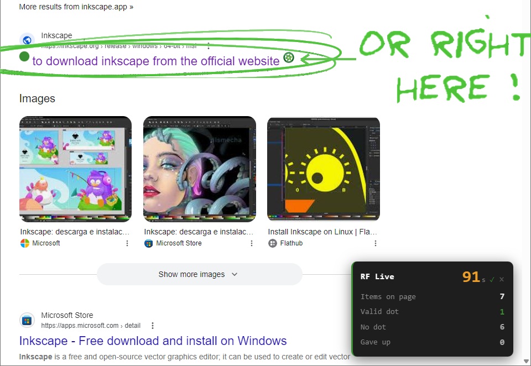Open the options dots for the Microsoft Store image card
Viewport: 531px width, 366px height.
251,243
